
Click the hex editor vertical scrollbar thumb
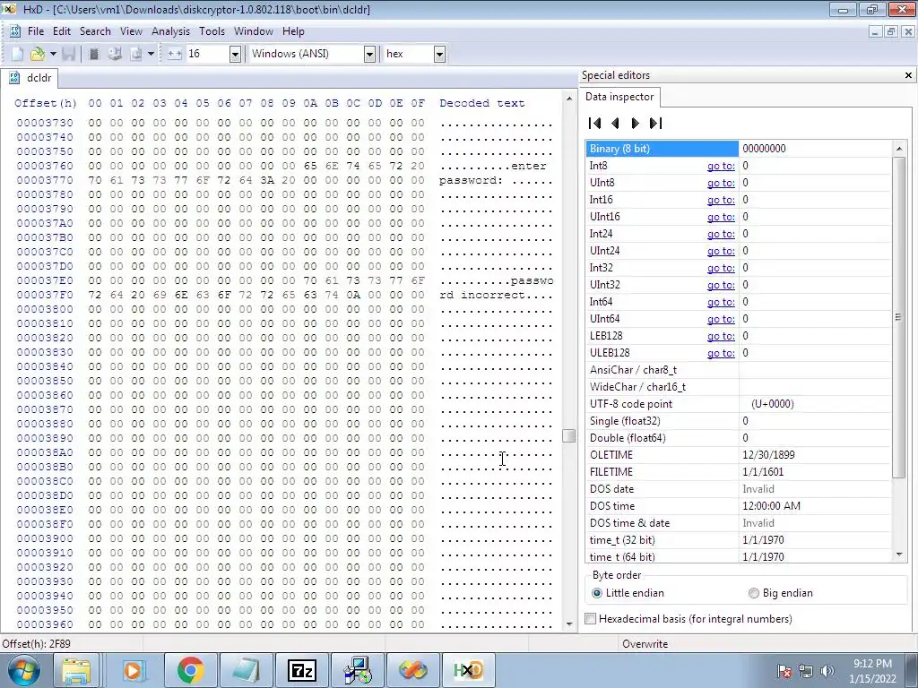[x=568, y=436]
